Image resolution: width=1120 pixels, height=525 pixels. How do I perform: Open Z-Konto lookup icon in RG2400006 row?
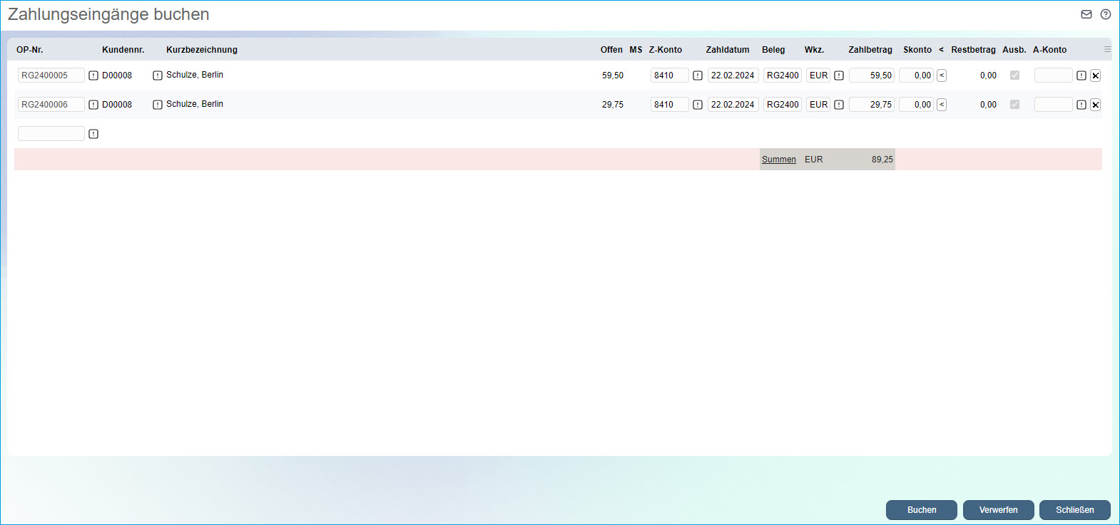tap(698, 105)
